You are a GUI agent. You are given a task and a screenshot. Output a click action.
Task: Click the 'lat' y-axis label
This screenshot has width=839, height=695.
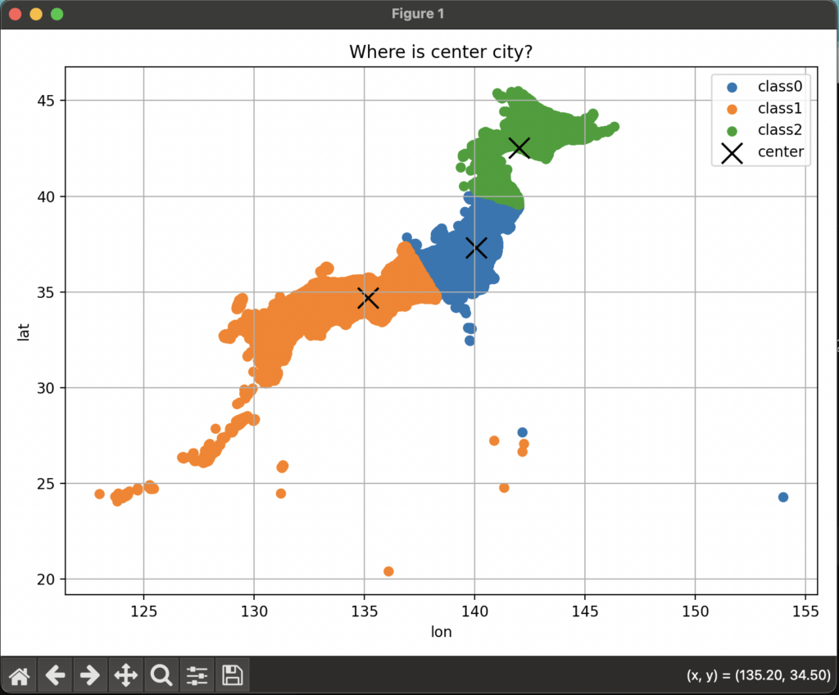pos(23,332)
